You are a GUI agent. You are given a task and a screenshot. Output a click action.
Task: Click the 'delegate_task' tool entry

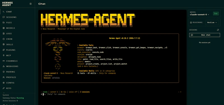[x=95, y=57]
